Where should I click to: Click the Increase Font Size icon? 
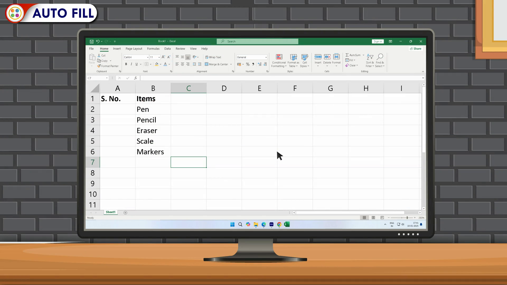pyautogui.click(x=163, y=57)
